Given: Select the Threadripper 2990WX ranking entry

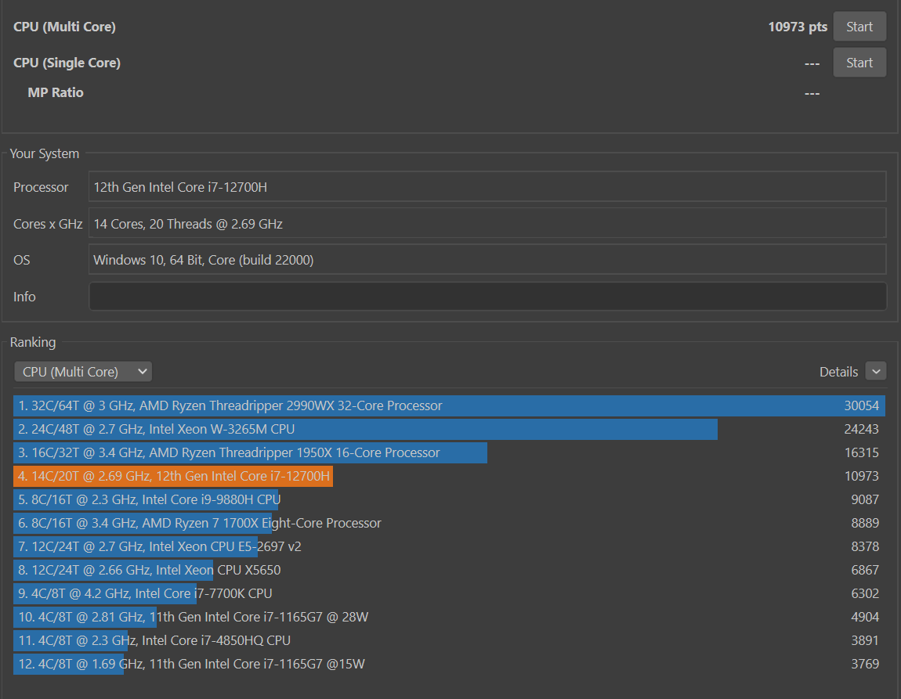Looking at the screenshot, I should click(x=450, y=405).
